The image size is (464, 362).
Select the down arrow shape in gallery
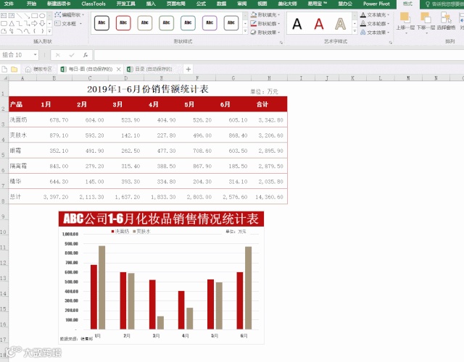(42, 23)
